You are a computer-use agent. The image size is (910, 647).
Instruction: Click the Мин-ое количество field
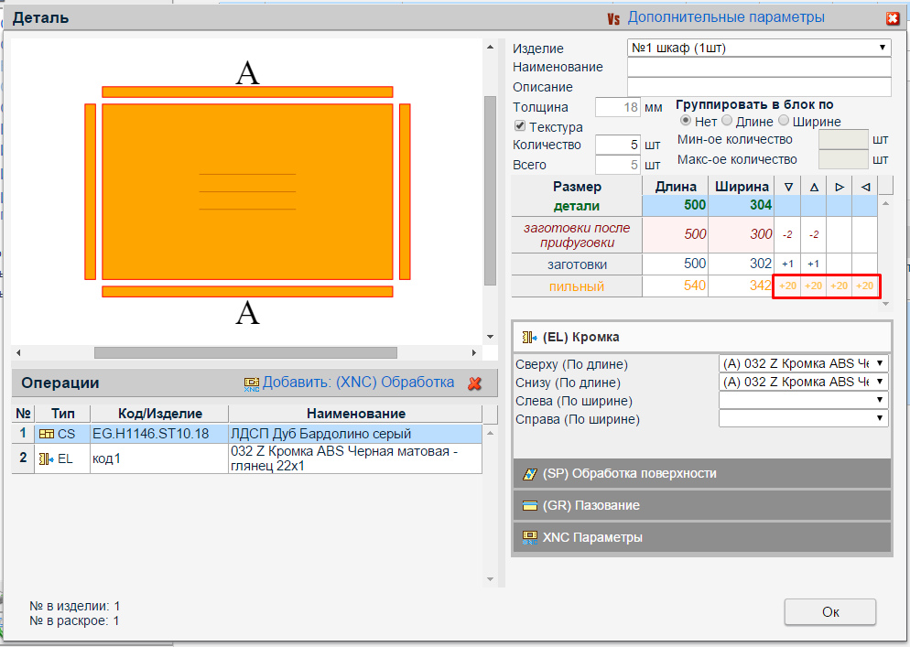843,140
